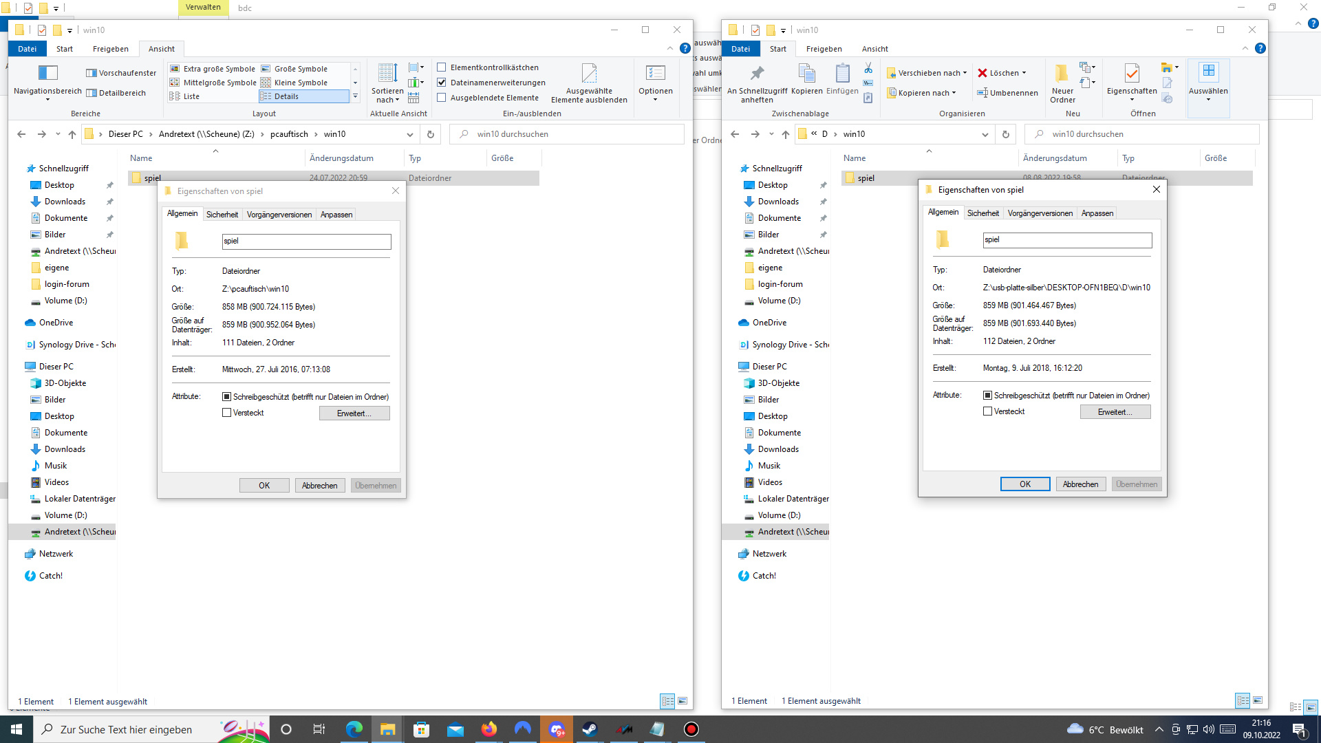Click the Navigationsbereich icon in the ribbon
The image size is (1321, 743).
47,73
